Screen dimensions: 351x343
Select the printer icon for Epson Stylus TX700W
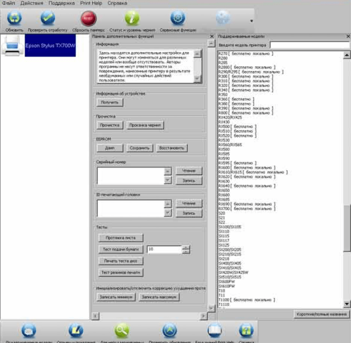[12, 45]
